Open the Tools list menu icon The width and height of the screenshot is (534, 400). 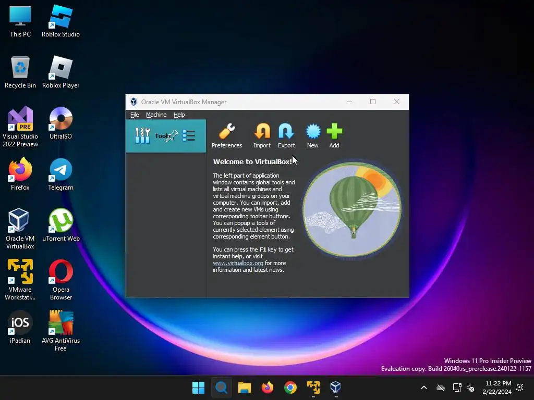click(189, 136)
